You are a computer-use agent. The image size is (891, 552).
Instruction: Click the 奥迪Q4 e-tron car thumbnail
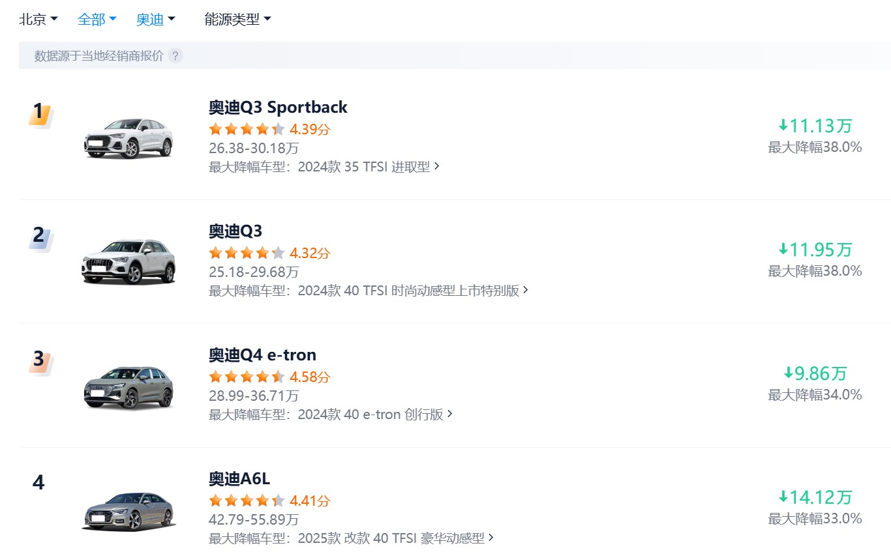click(x=128, y=387)
